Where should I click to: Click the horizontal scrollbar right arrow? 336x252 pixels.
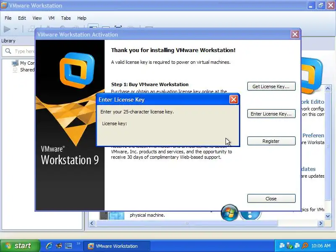point(320,223)
